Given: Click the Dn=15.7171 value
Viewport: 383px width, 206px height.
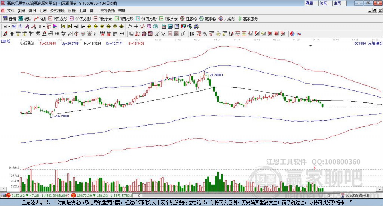Looking at the screenshot, I should pyautogui.click(x=114, y=44).
